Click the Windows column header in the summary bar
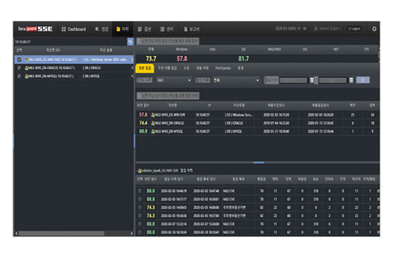This screenshot has height=253, width=393. tap(181, 49)
